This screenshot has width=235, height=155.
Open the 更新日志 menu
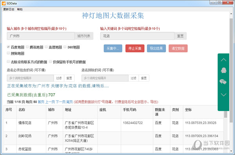(9, 9)
